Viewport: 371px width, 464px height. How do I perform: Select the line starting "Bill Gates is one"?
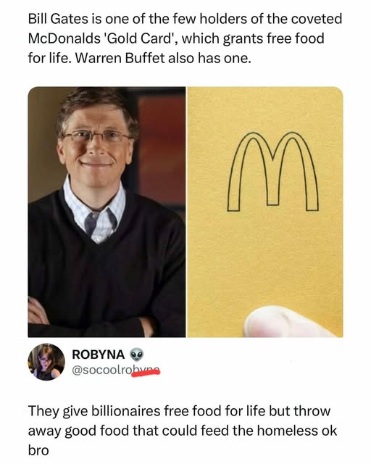(x=185, y=19)
